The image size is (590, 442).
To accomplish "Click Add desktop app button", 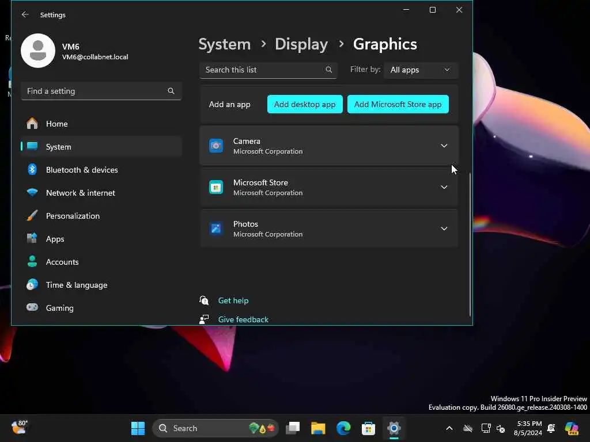I will click(305, 104).
